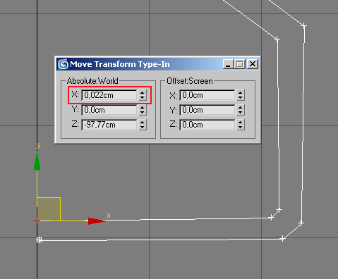The width and height of the screenshot is (338, 279).
Task: Click the Absolute World X field showing 0,022cm
Action: (109, 95)
